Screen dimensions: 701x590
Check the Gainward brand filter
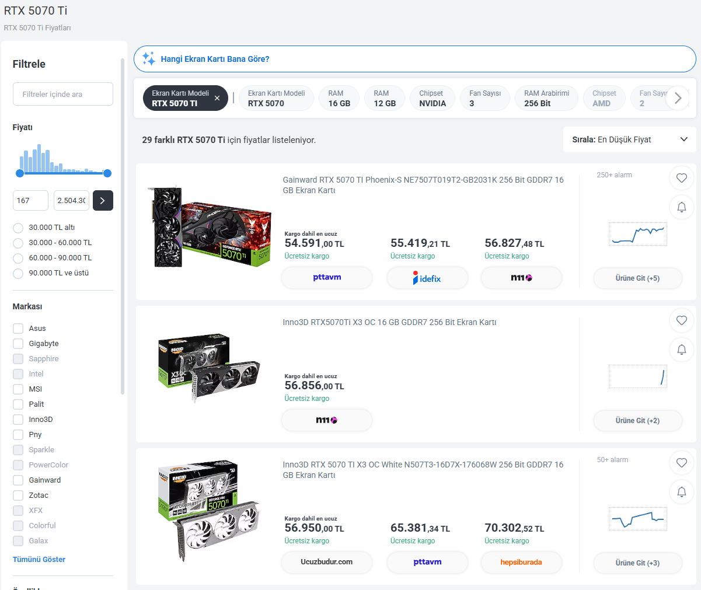(x=18, y=480)
